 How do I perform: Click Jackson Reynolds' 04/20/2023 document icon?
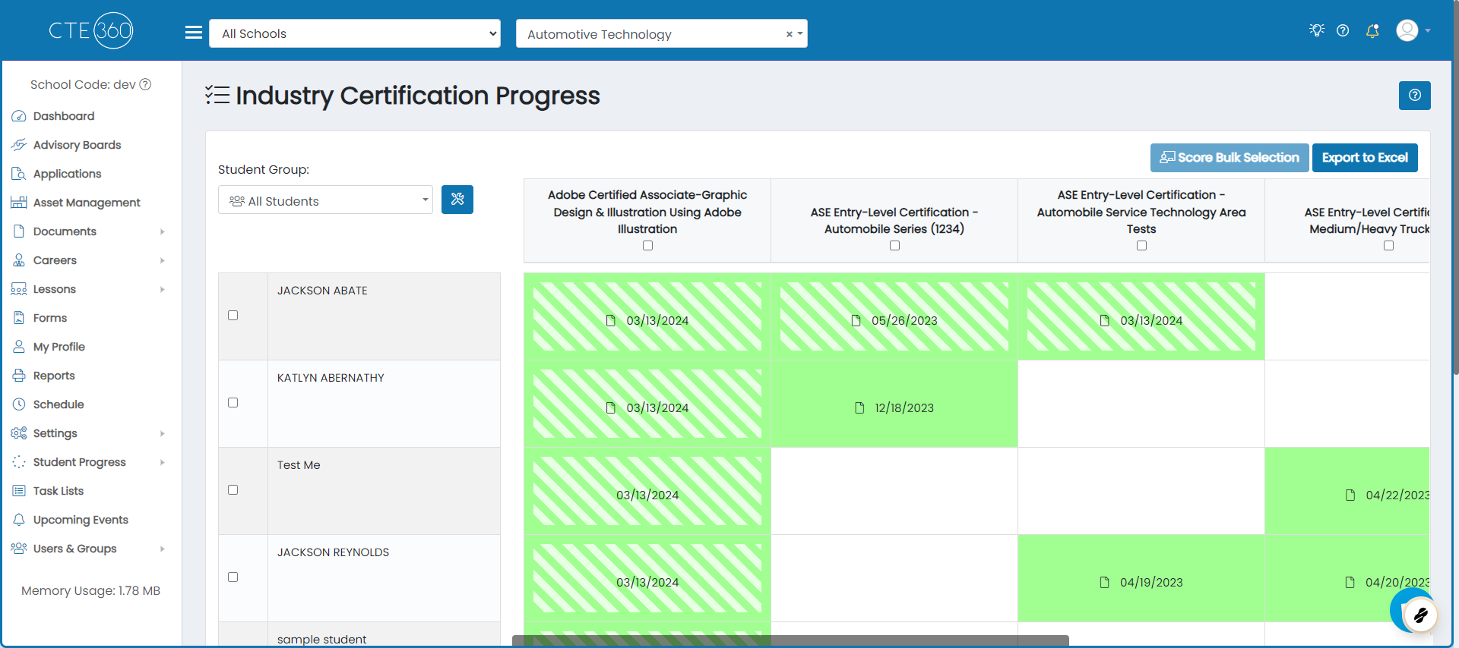tap(1350, 582)
